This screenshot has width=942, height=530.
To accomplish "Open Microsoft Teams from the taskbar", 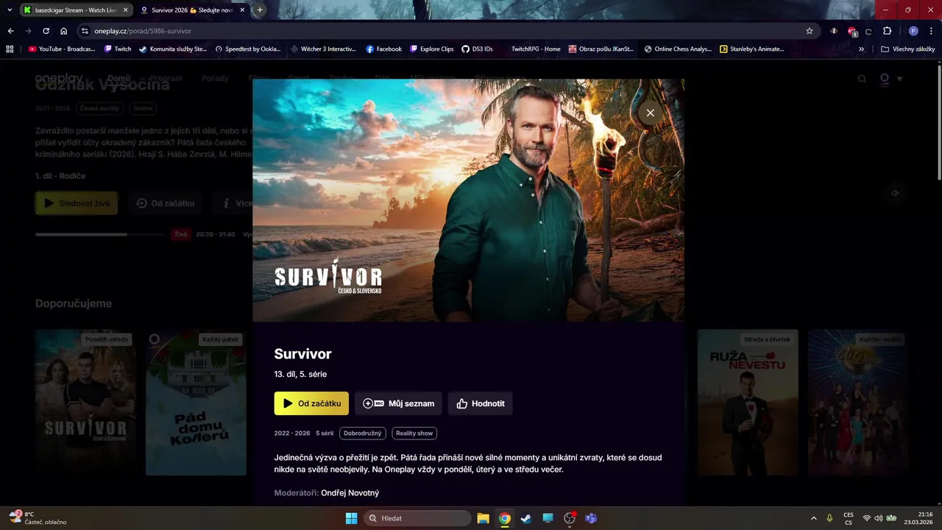I will point(590,518).
